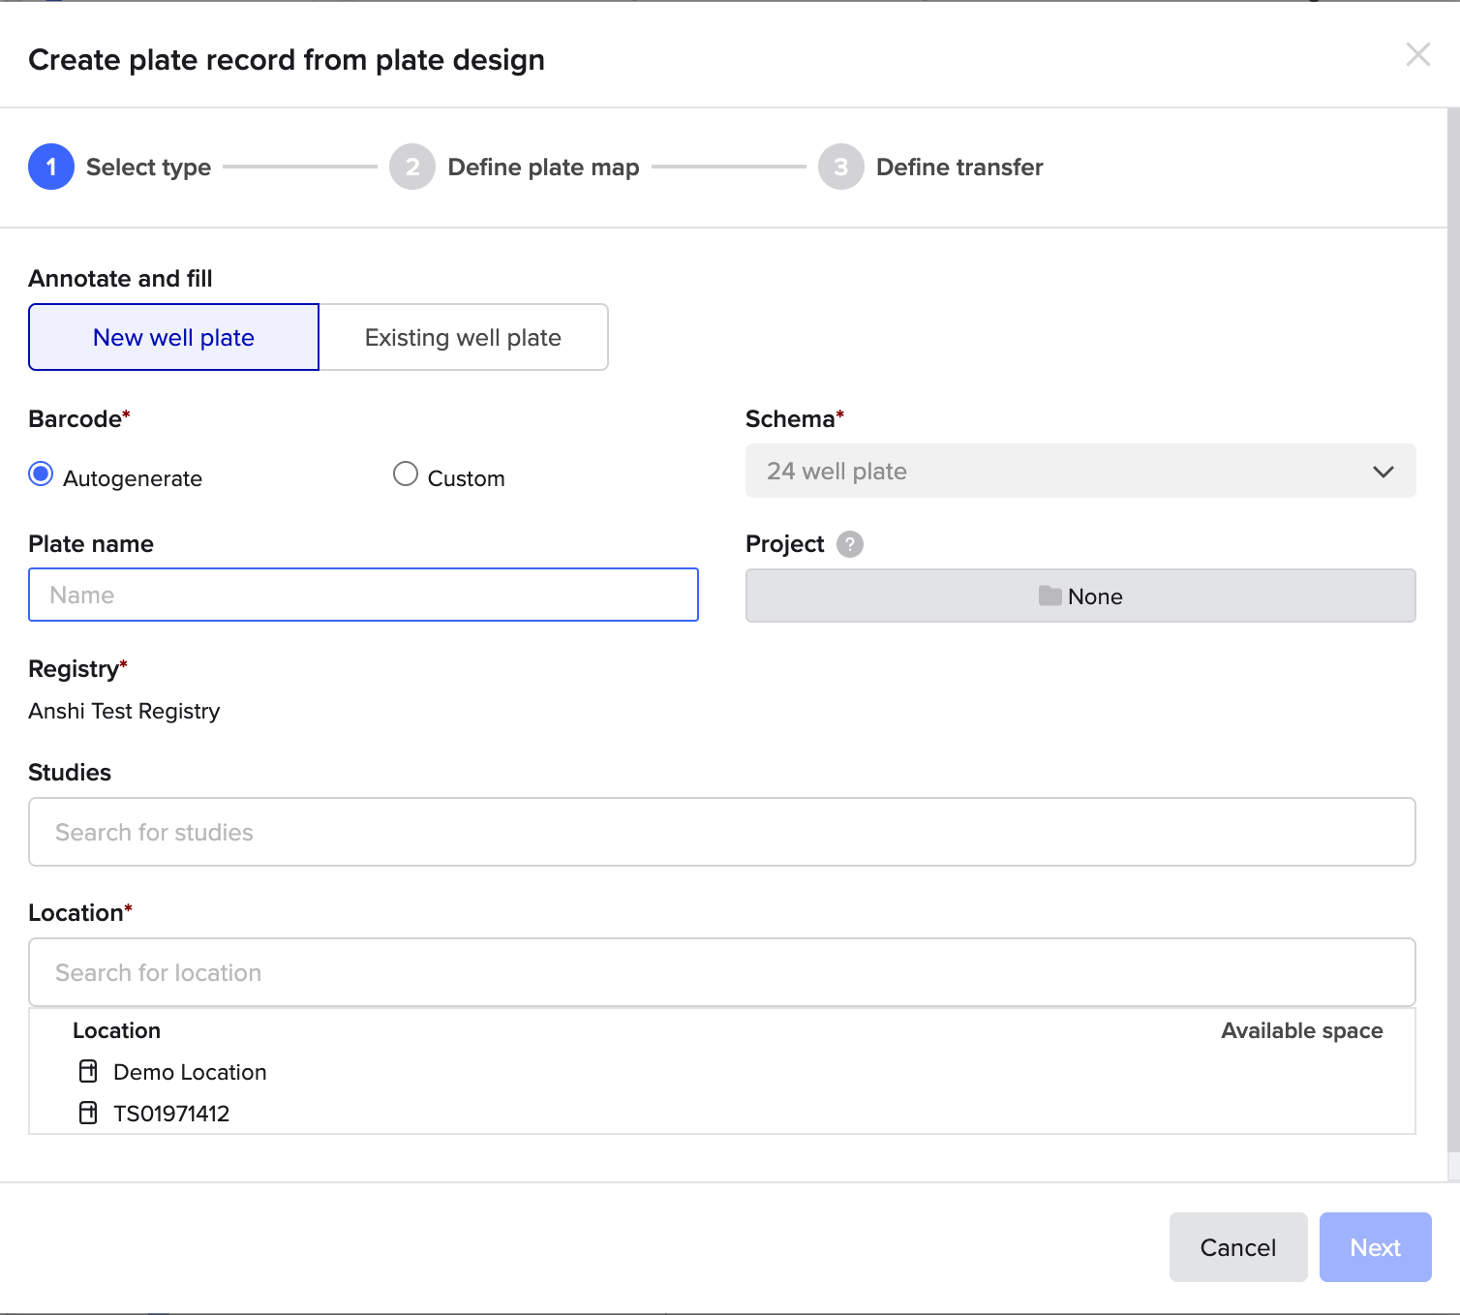
Task: Click the Plate name input field
Action: [363, 595]
